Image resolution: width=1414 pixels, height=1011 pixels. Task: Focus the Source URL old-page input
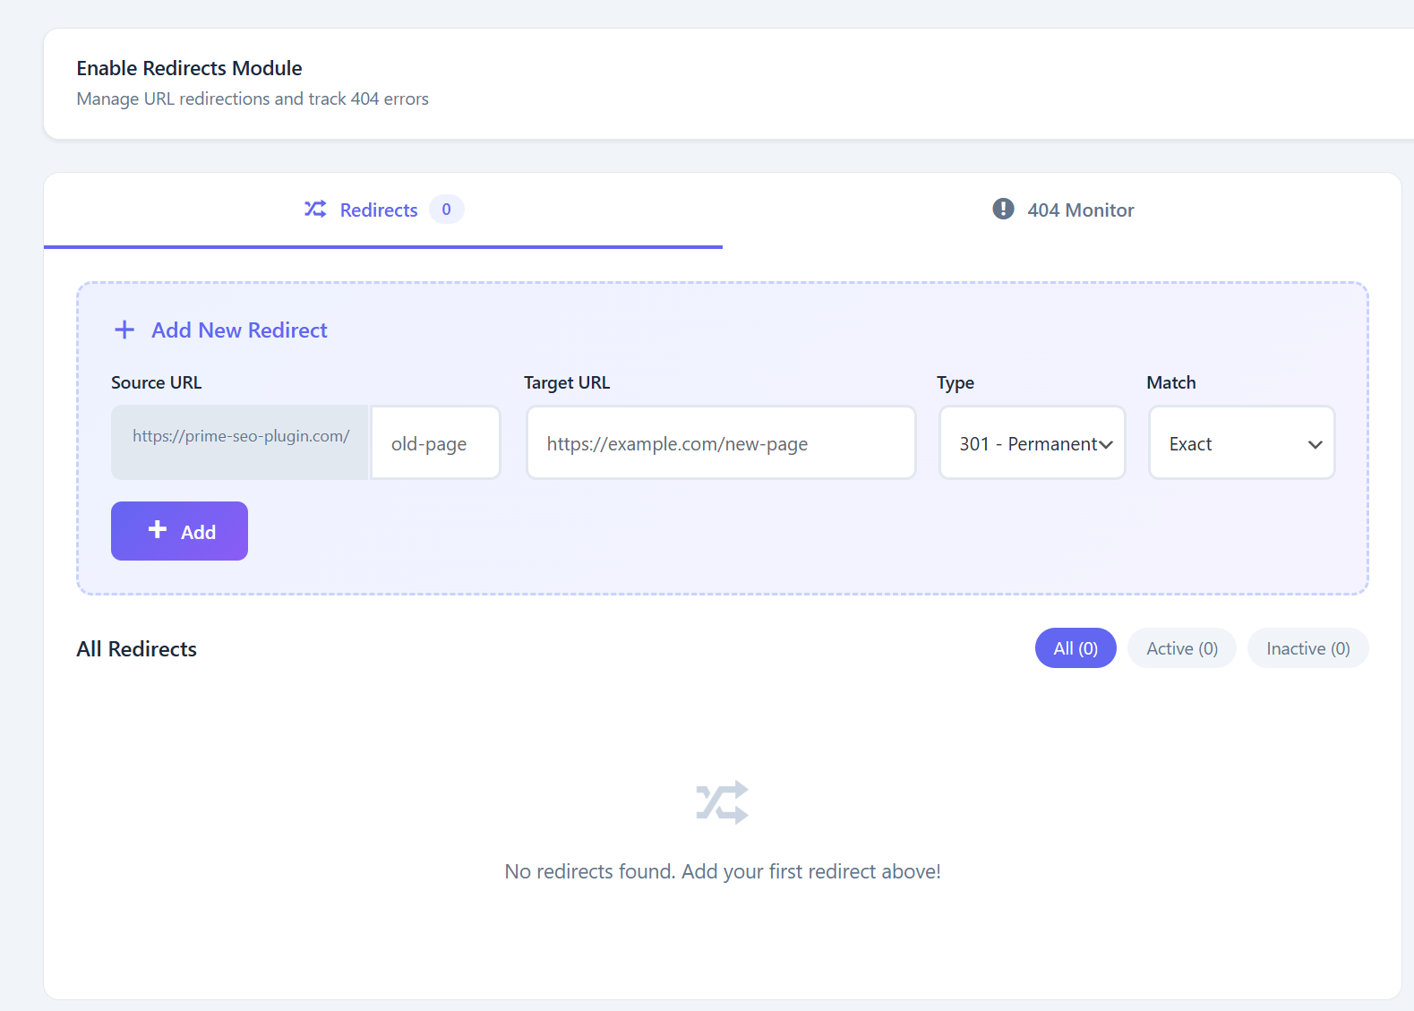pos(435,443)
